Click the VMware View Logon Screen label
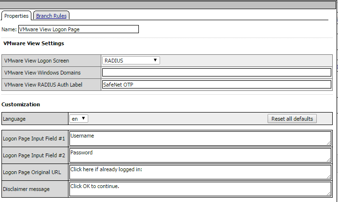 (37, 61)
